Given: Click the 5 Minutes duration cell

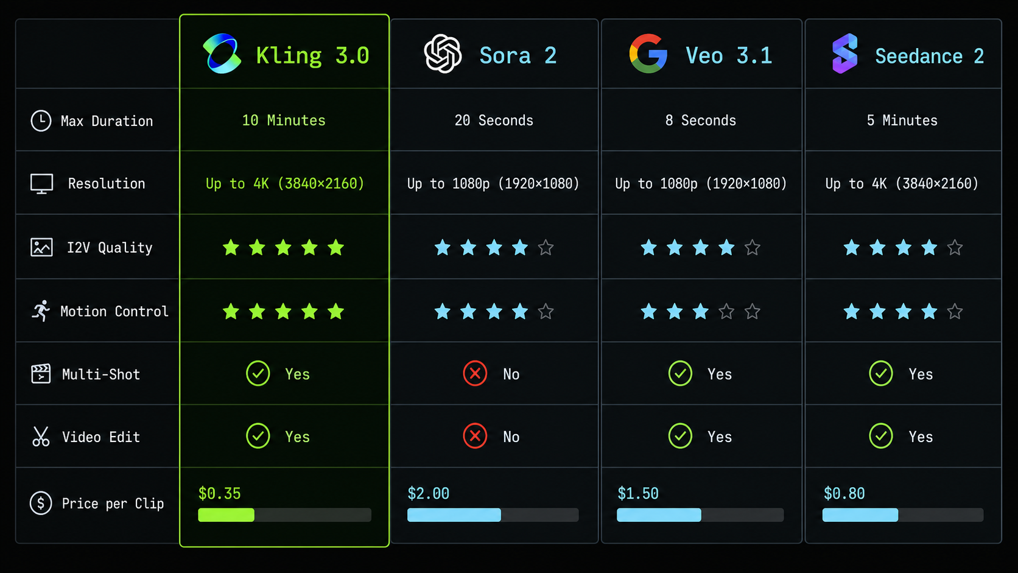Looking at the screenshot, I should tap(902, 121).
